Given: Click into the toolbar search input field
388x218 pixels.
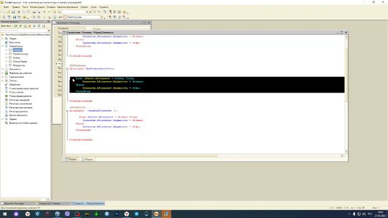Looking at the screenshot, I should [74, 12].
